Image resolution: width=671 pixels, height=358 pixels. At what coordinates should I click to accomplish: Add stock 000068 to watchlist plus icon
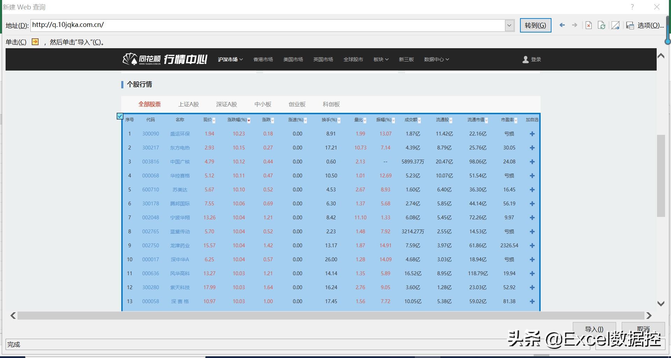(x=532, y=176)
